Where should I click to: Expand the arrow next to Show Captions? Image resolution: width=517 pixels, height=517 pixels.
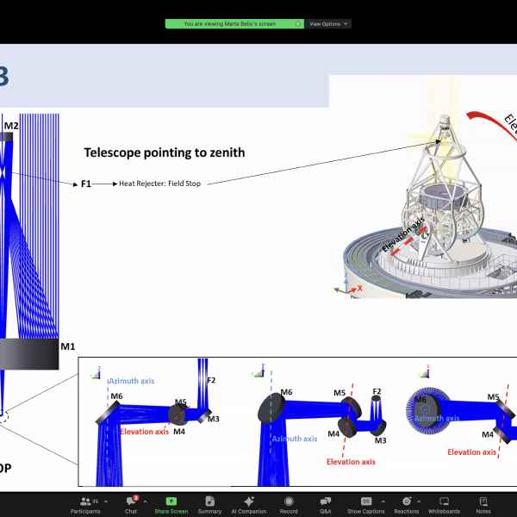click(x=383, y=499)
